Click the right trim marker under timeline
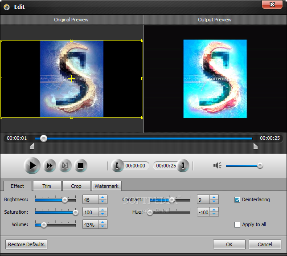The width and height of the screenshot is (287, 256). click(255, 146)
